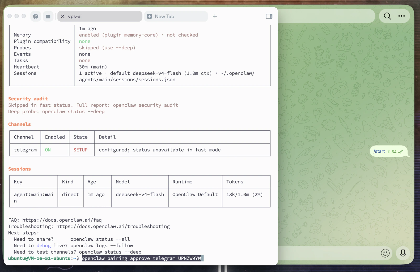Click the 'Security audit' heading
The image size is (420, 272).
coord(28,99)
